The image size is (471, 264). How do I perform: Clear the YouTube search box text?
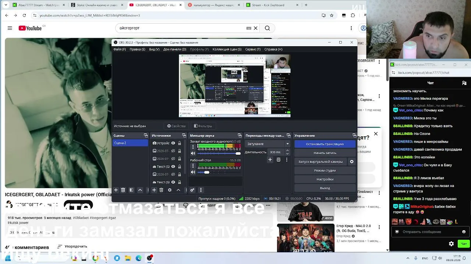(x=256, y=28)
